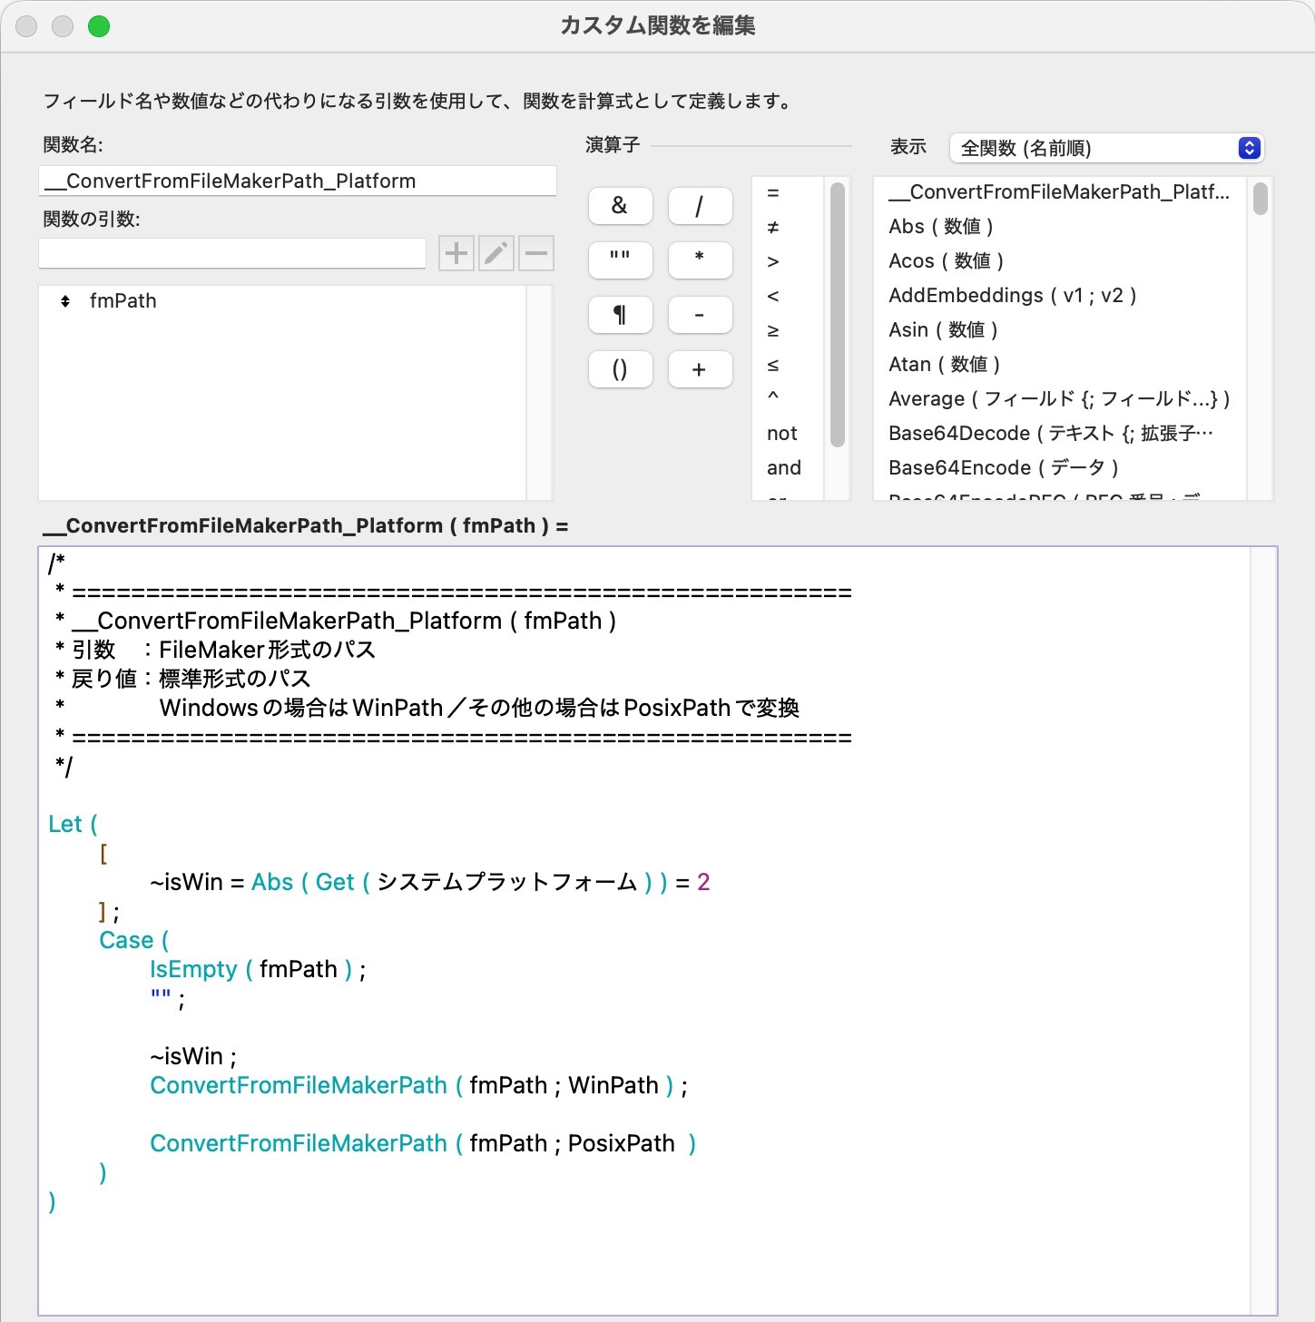Select Base64Encode ( データ ) function
1315x1322 pixels.
tap(1059, 468)
